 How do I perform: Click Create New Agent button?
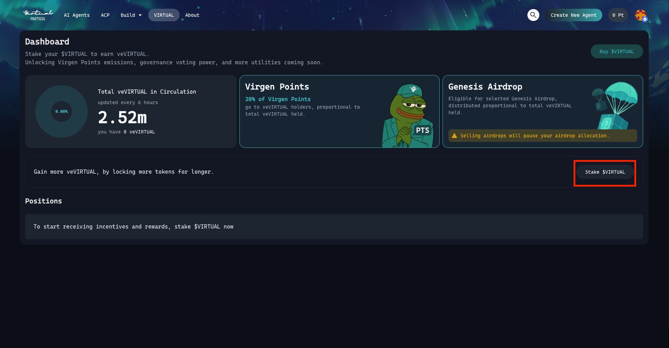(574, 15)
